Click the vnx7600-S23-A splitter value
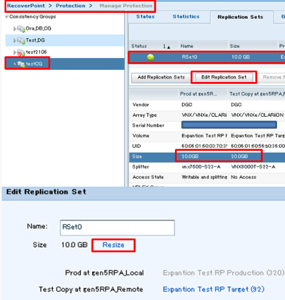Screen dimensions: 285x300 [x=201, y=167]
